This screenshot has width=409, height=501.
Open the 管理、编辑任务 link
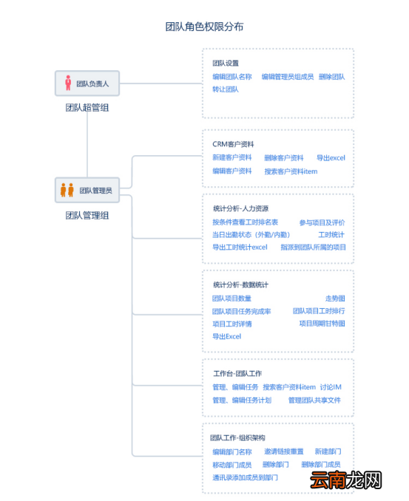coord(235,387)
